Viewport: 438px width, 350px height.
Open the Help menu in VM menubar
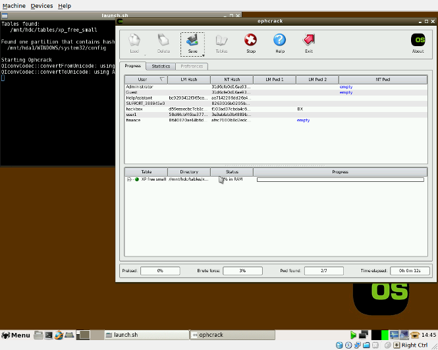tap(65, 6)
